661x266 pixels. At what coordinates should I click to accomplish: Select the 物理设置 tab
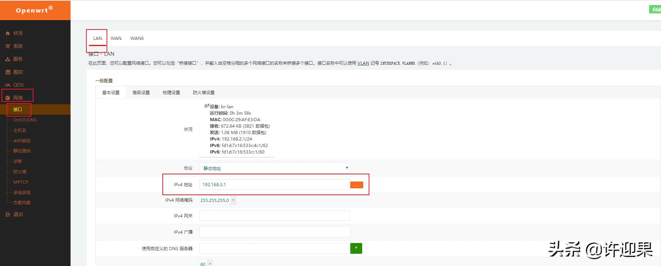click(x=171, y=92)
